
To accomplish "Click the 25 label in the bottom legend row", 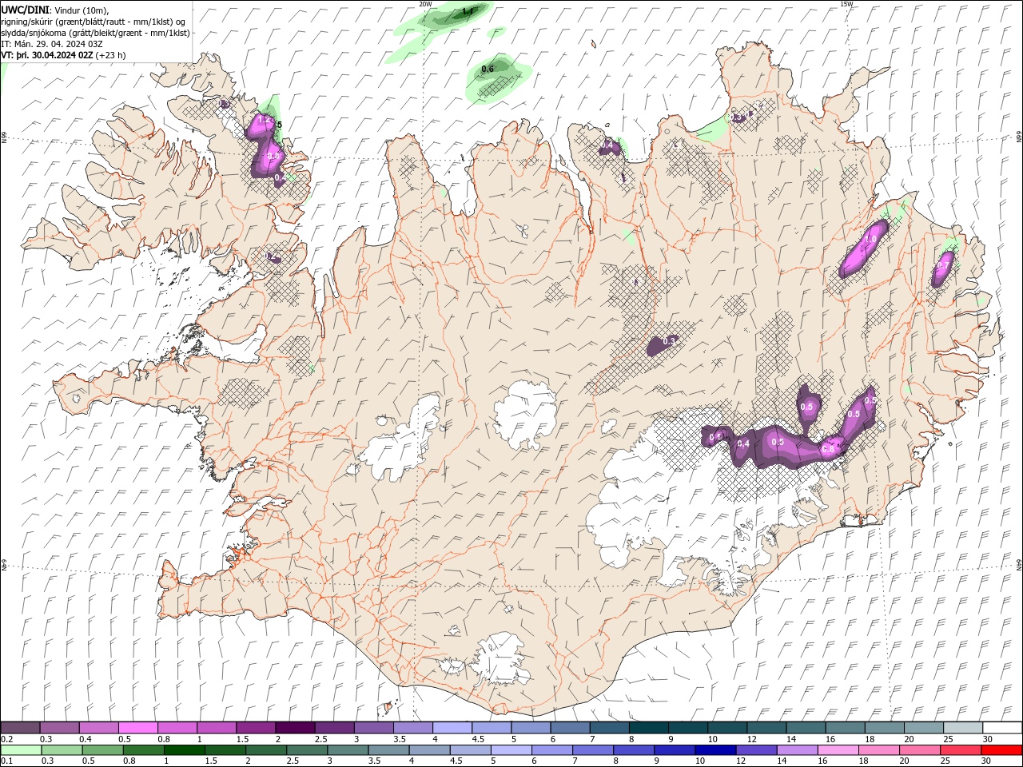I will pyautogui.click(x=945, y=761).
